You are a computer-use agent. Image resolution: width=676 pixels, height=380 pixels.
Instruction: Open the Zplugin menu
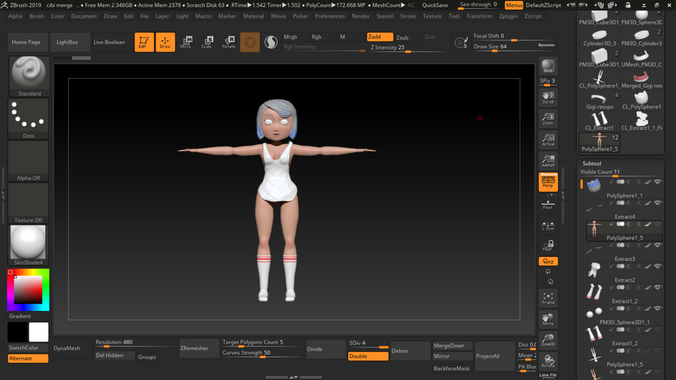[x=508, y=16]
